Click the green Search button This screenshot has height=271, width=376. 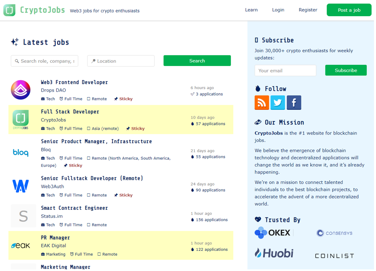(197, 61)
